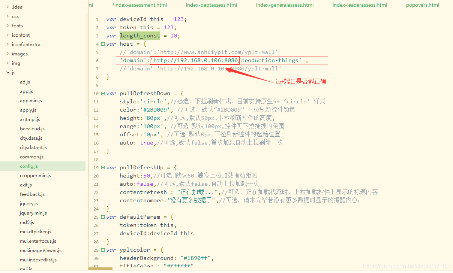
Task: Click the "#1890ff" headerBackground value
Action: click(196, 258)
